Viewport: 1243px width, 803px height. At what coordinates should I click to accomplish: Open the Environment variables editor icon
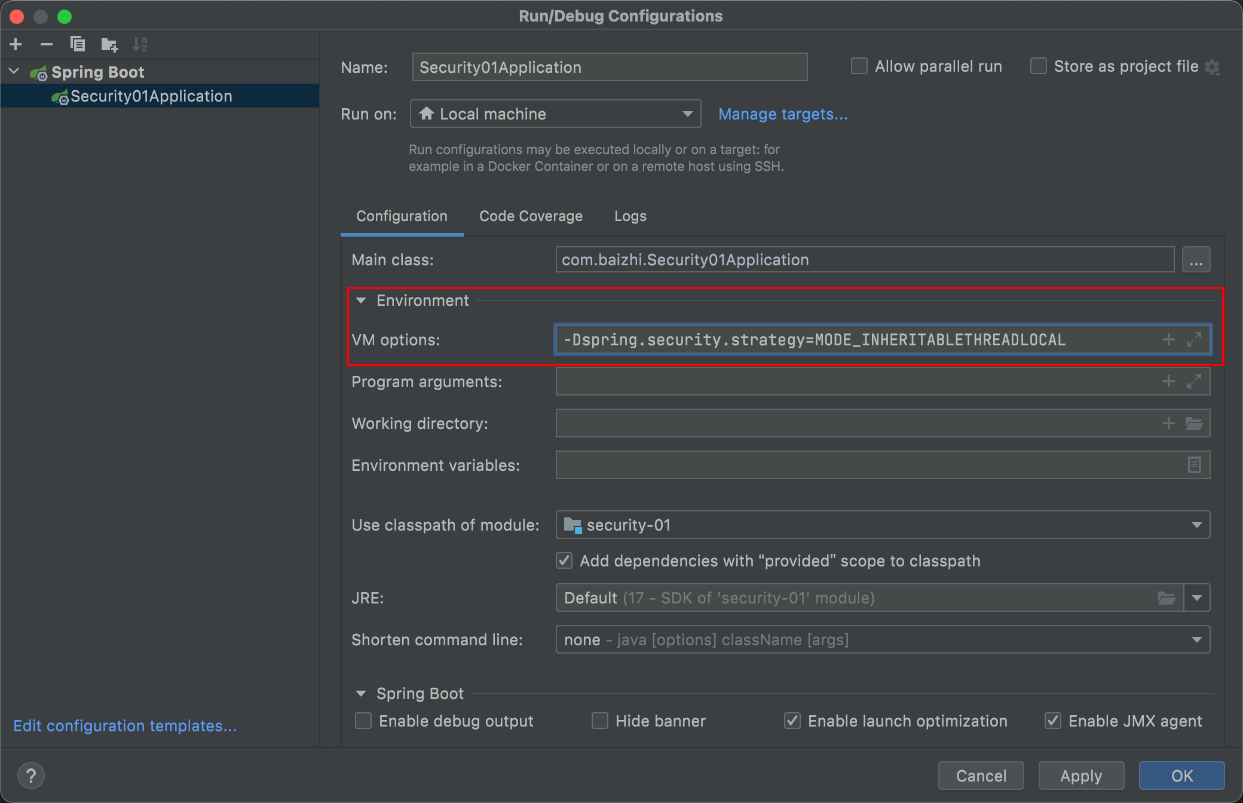point(1194,465)
